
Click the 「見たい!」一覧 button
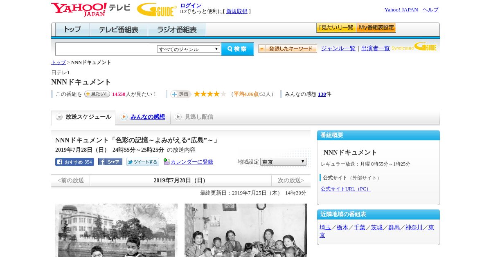336,28
